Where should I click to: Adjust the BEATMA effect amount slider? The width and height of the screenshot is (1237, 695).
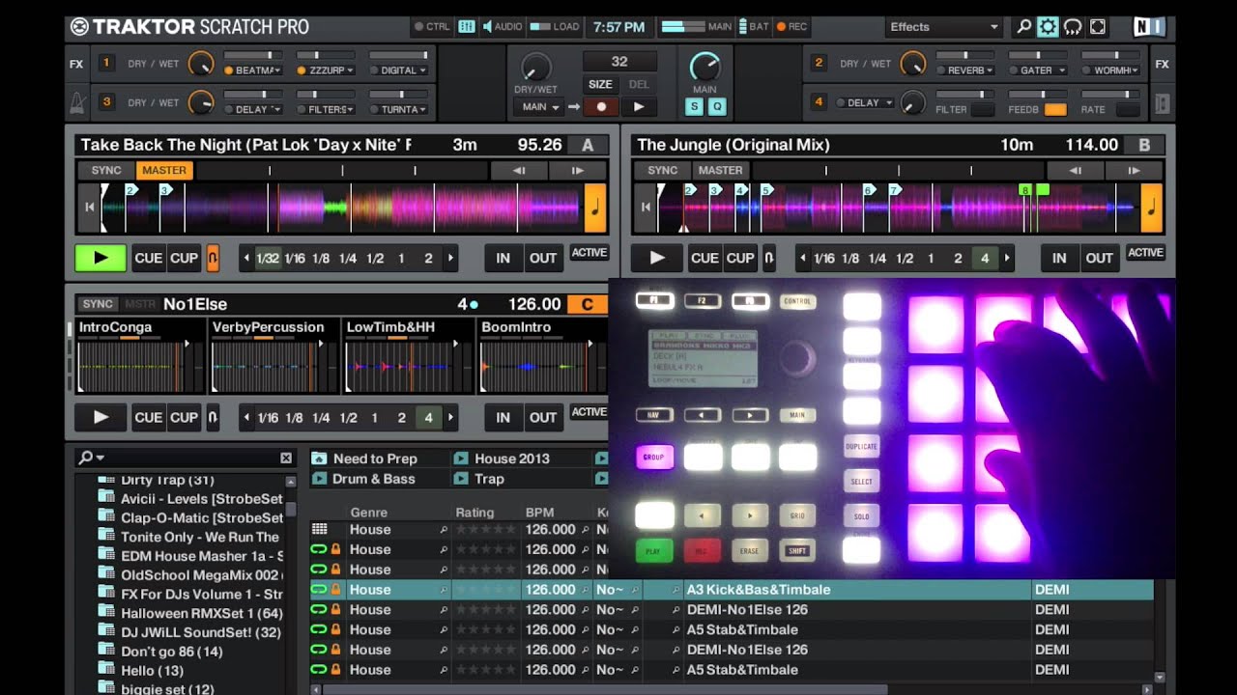pos(252,55)
